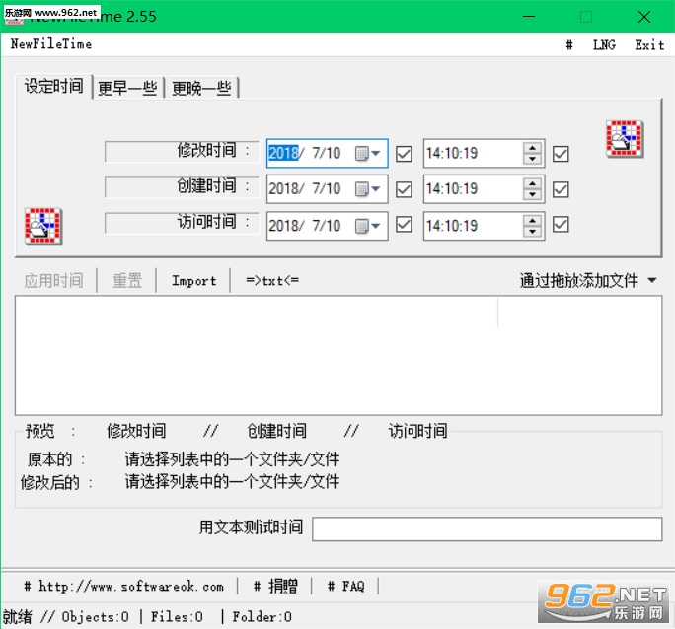Click the NewFileTime icon at top right of panel
The width and height of the screenshot is (675, 629).
625,139
